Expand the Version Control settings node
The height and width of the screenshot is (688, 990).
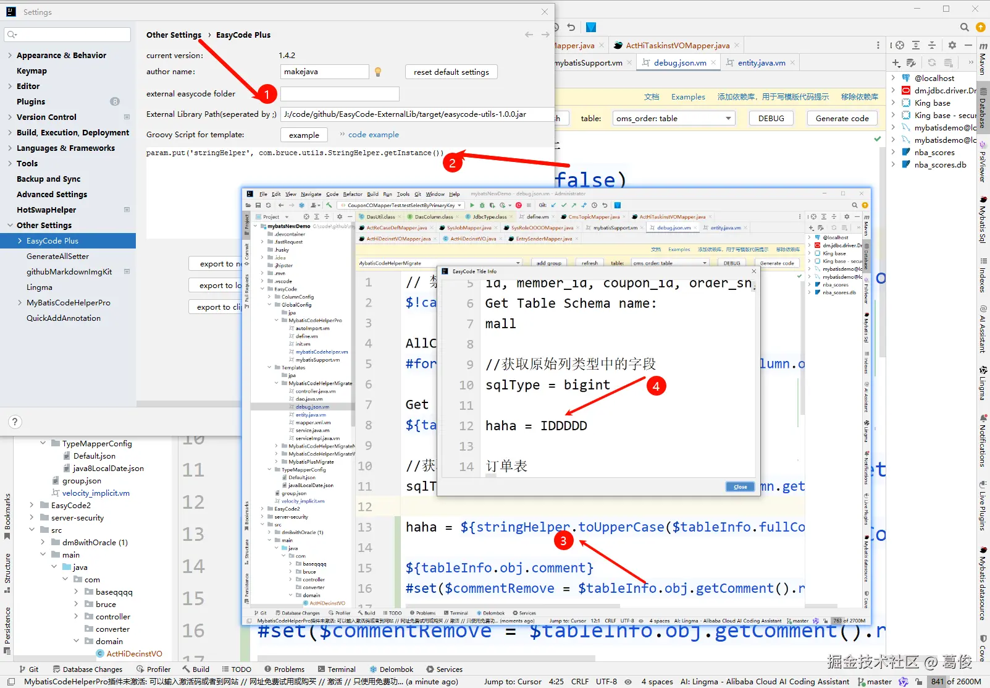point(10,117)
